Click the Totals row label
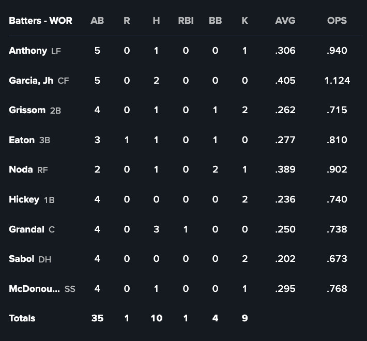367x341 pixels. click(x=22, y=318)
